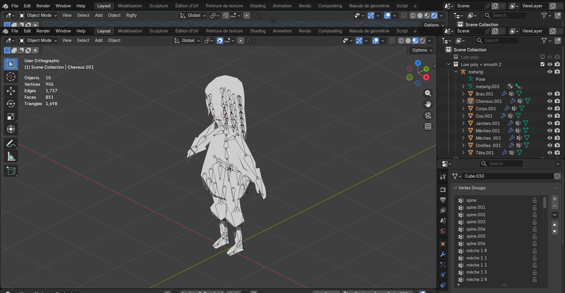This screenshot has width=565, height=293.
Task: Switch to the Shading workspace tab
Action: (257, 31)
